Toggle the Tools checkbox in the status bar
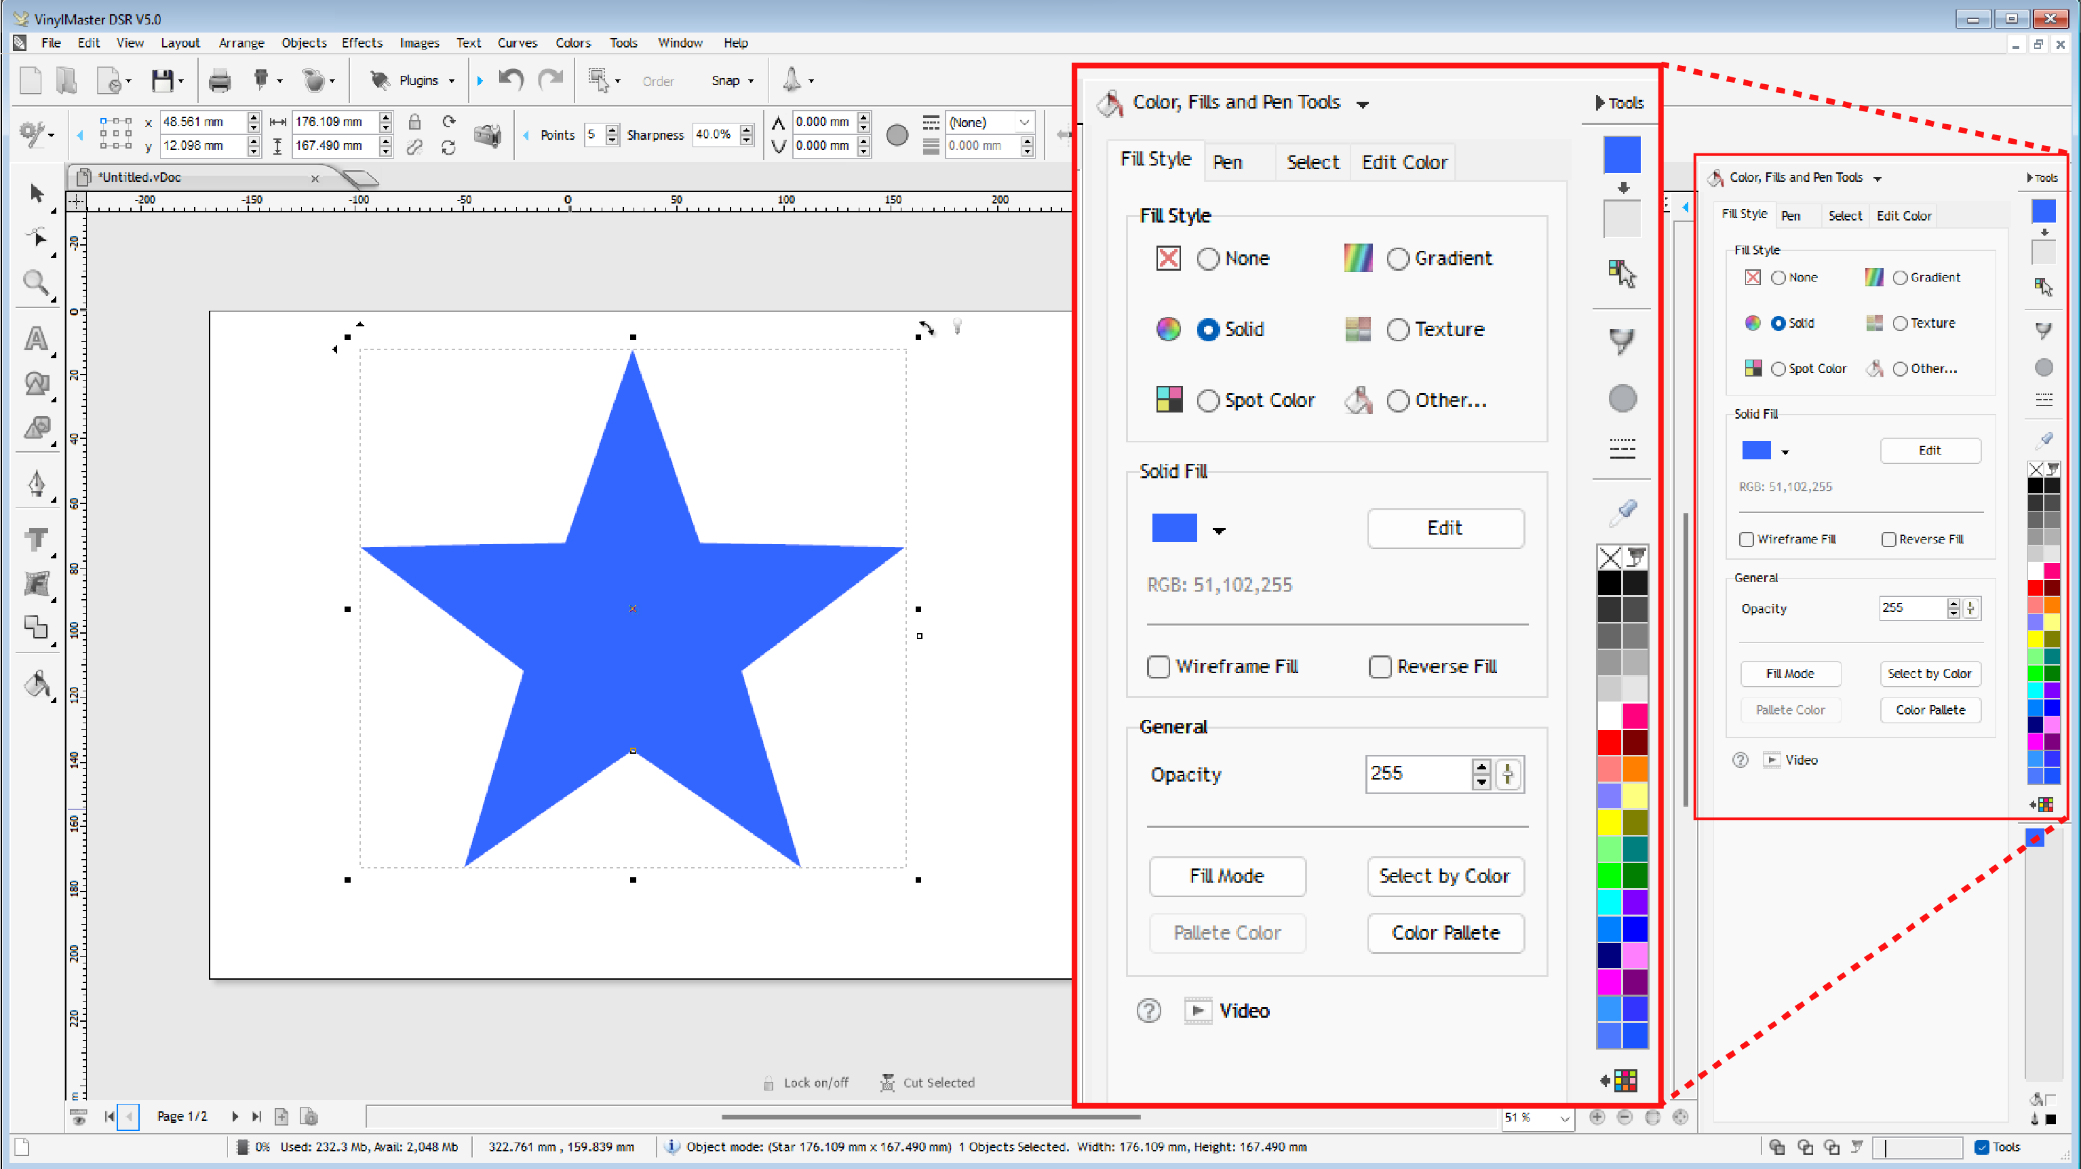The height and width of the screenshot is (1169, 2081). click(x=1982, y=1147)
